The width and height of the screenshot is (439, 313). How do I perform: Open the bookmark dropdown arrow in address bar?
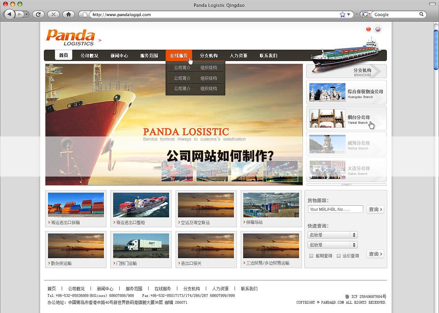349,14
